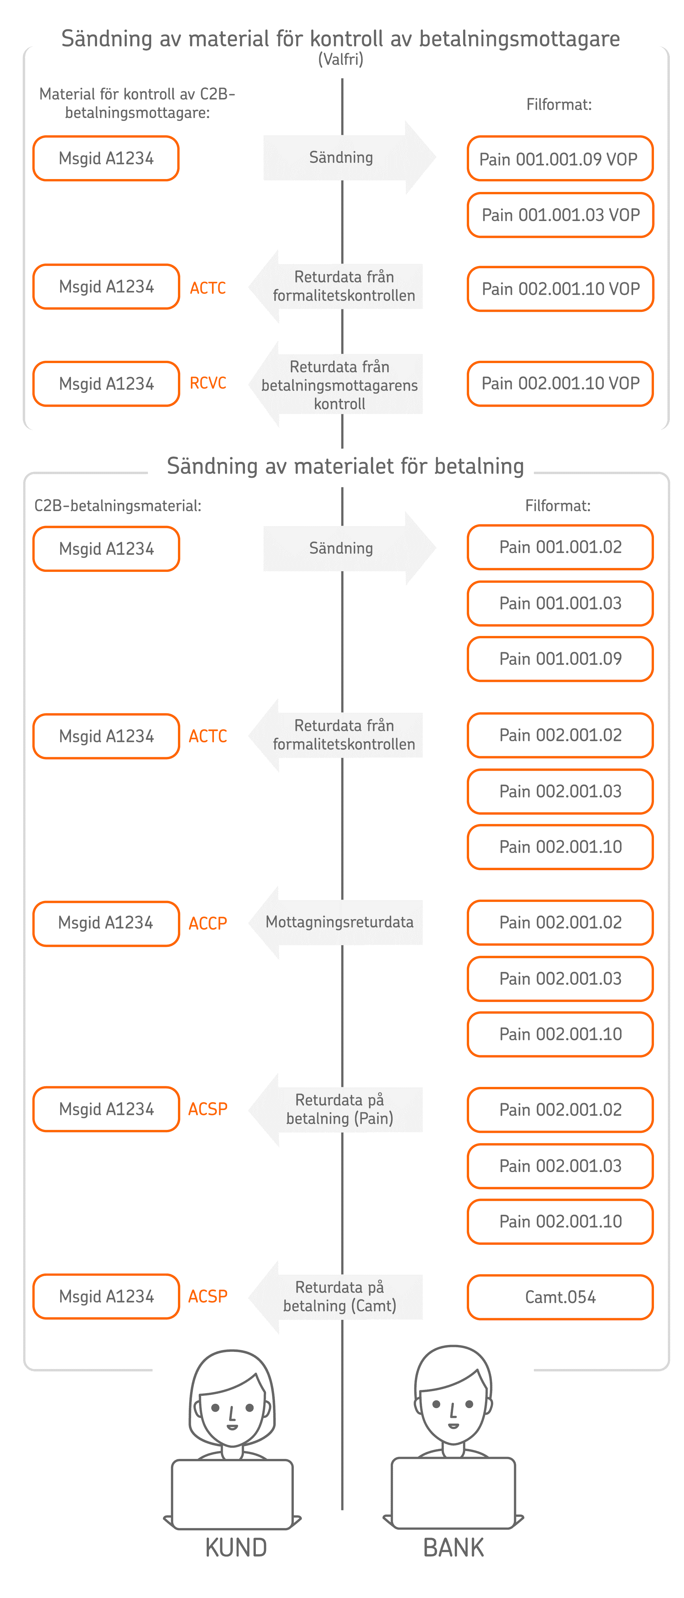
Task: Select the Pain 001.001.03 VOP box
Action: [x=559, y=215]
